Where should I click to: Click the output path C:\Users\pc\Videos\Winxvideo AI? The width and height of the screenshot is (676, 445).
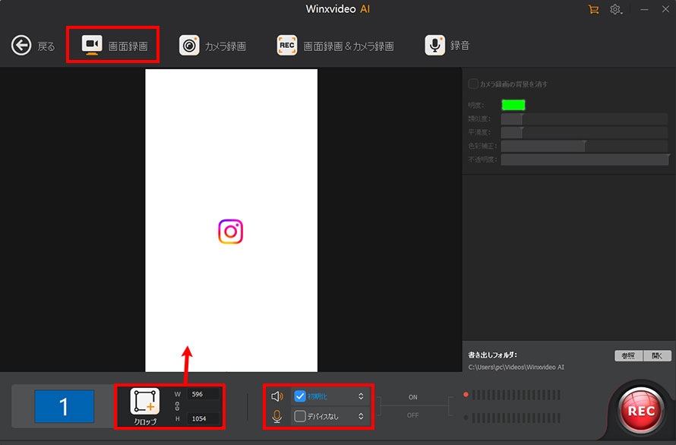tap(516, 367)
